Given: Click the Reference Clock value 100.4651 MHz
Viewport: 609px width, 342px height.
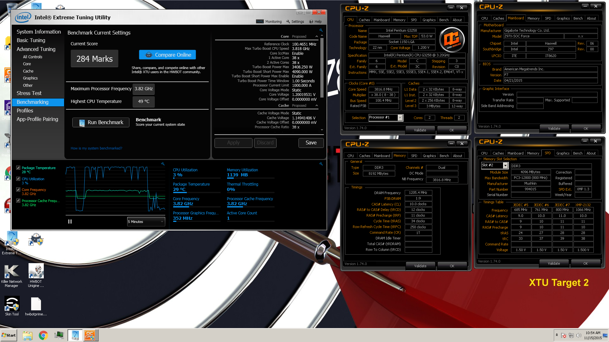Looking at the screenshot, I should point(304,44).
